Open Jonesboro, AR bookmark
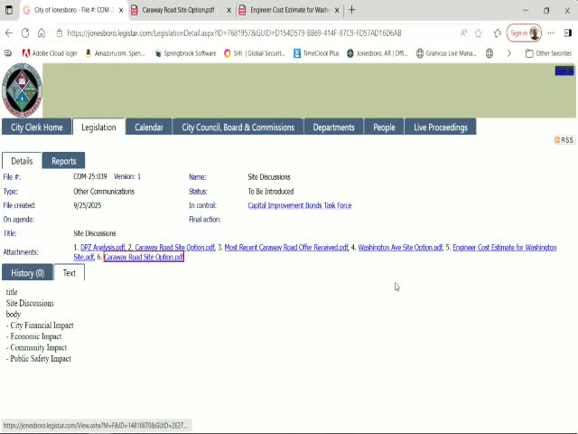 point(378,53)
